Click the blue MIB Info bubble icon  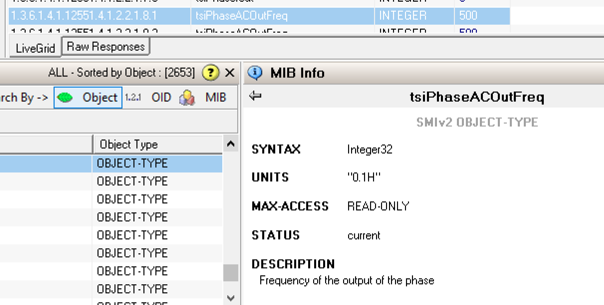coord(255,73)
